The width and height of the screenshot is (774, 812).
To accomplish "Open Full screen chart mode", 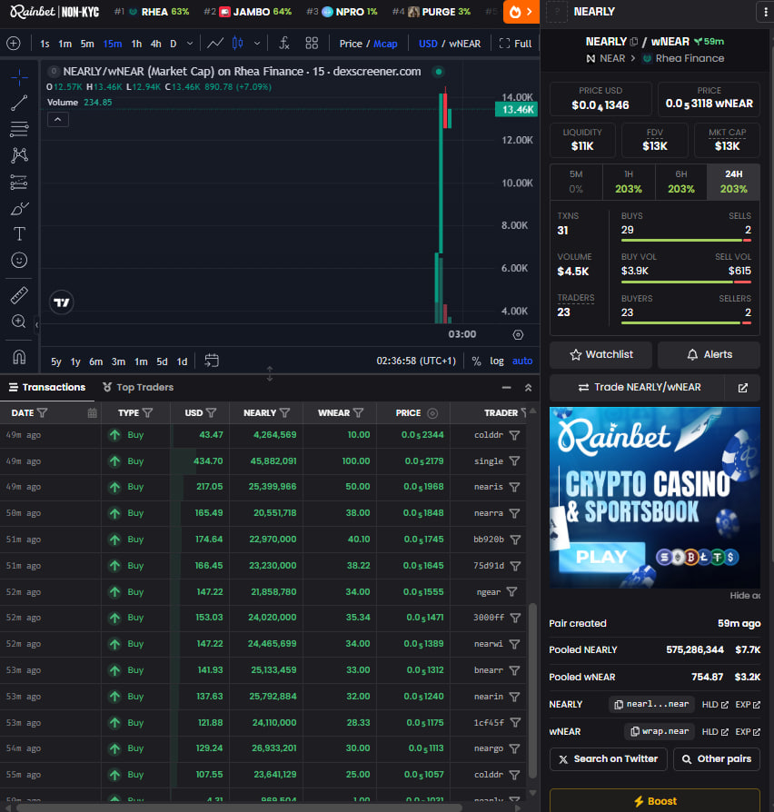I will 515,44.
